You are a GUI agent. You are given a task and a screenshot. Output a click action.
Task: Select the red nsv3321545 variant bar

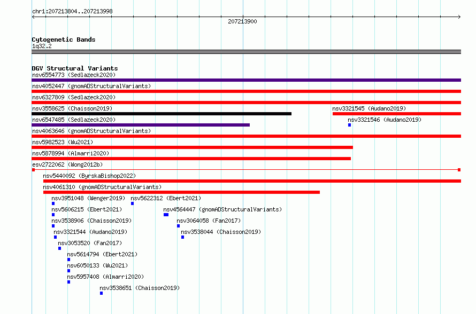pyautogui.click(x=397, y=114)
